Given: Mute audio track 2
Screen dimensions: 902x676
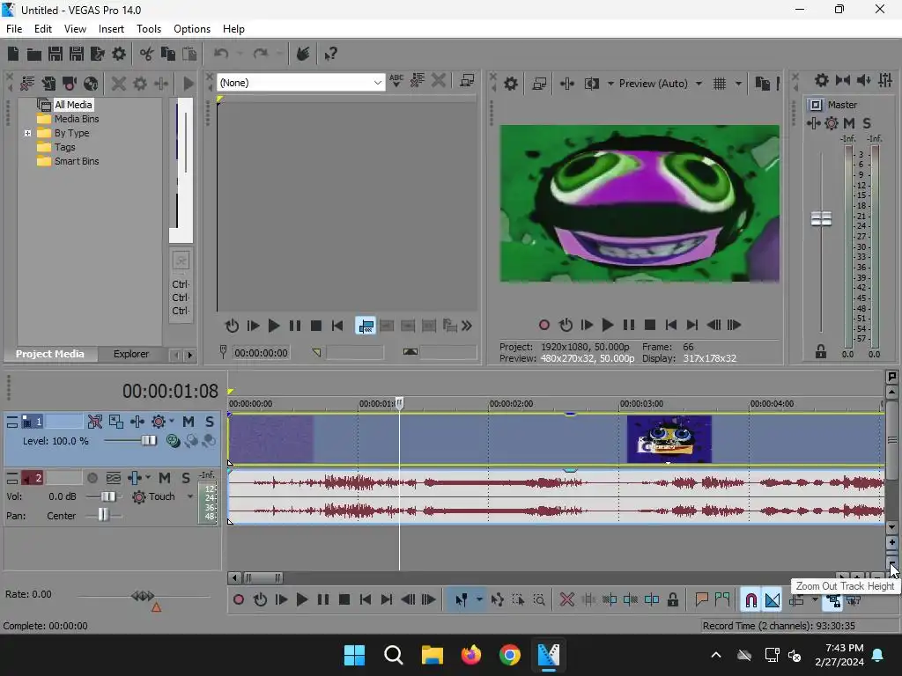Looking at the screenshot, I should point(165,478).
